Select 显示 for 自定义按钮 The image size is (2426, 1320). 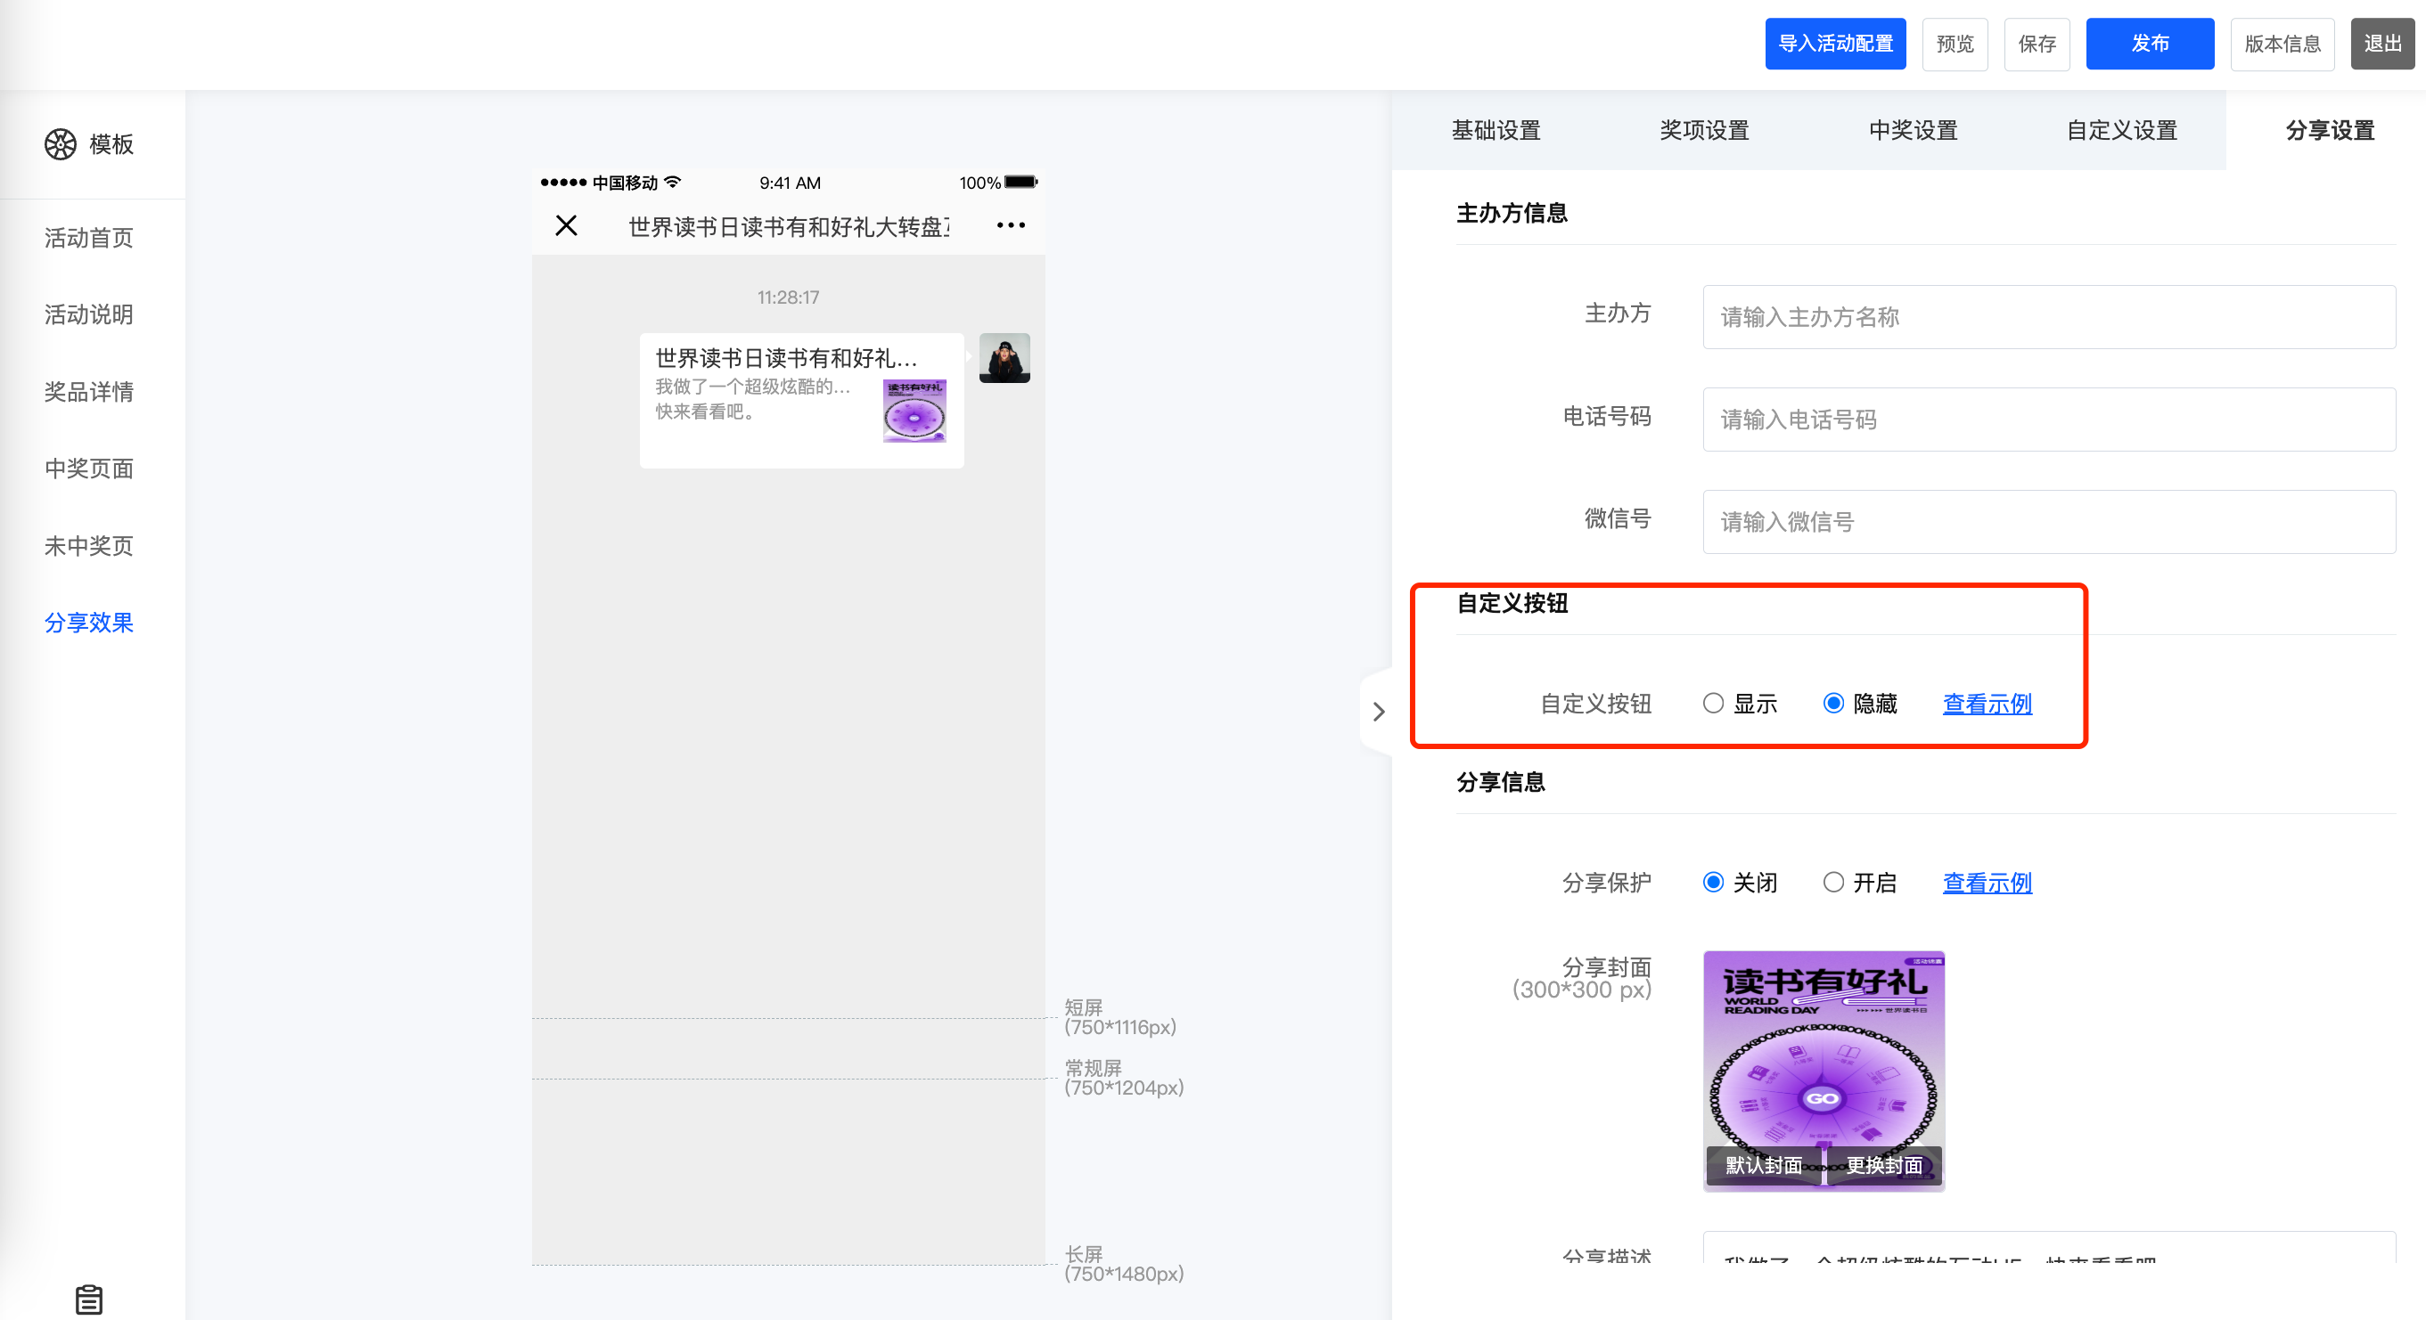(x=1713, y=704)
